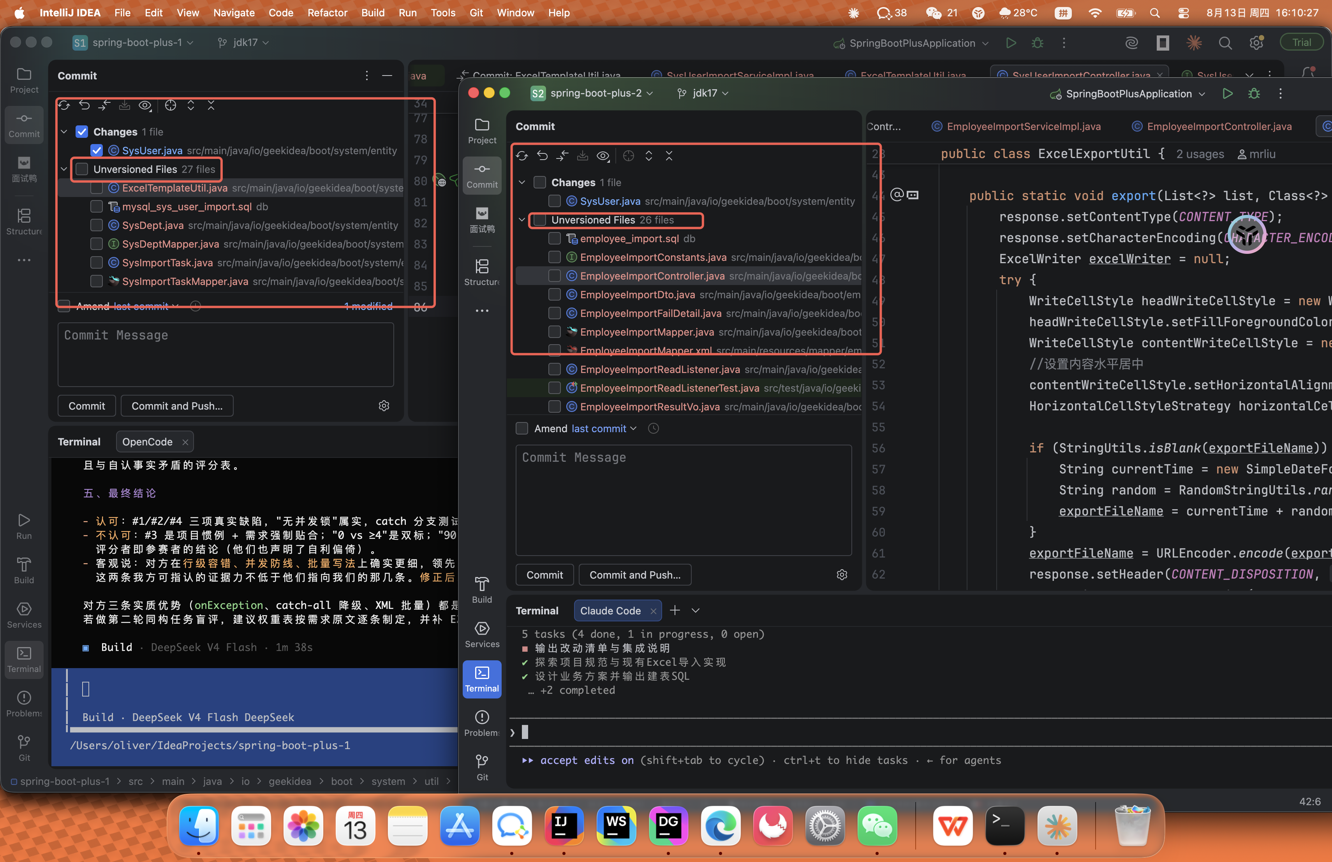
Task: Show commit message history in spring-boot-plus-2
Action: tap(653, 429)
